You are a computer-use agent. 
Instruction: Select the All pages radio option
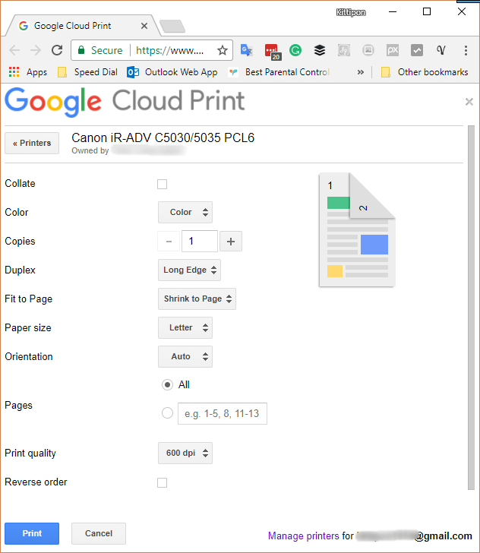click(x=167, y=385)
